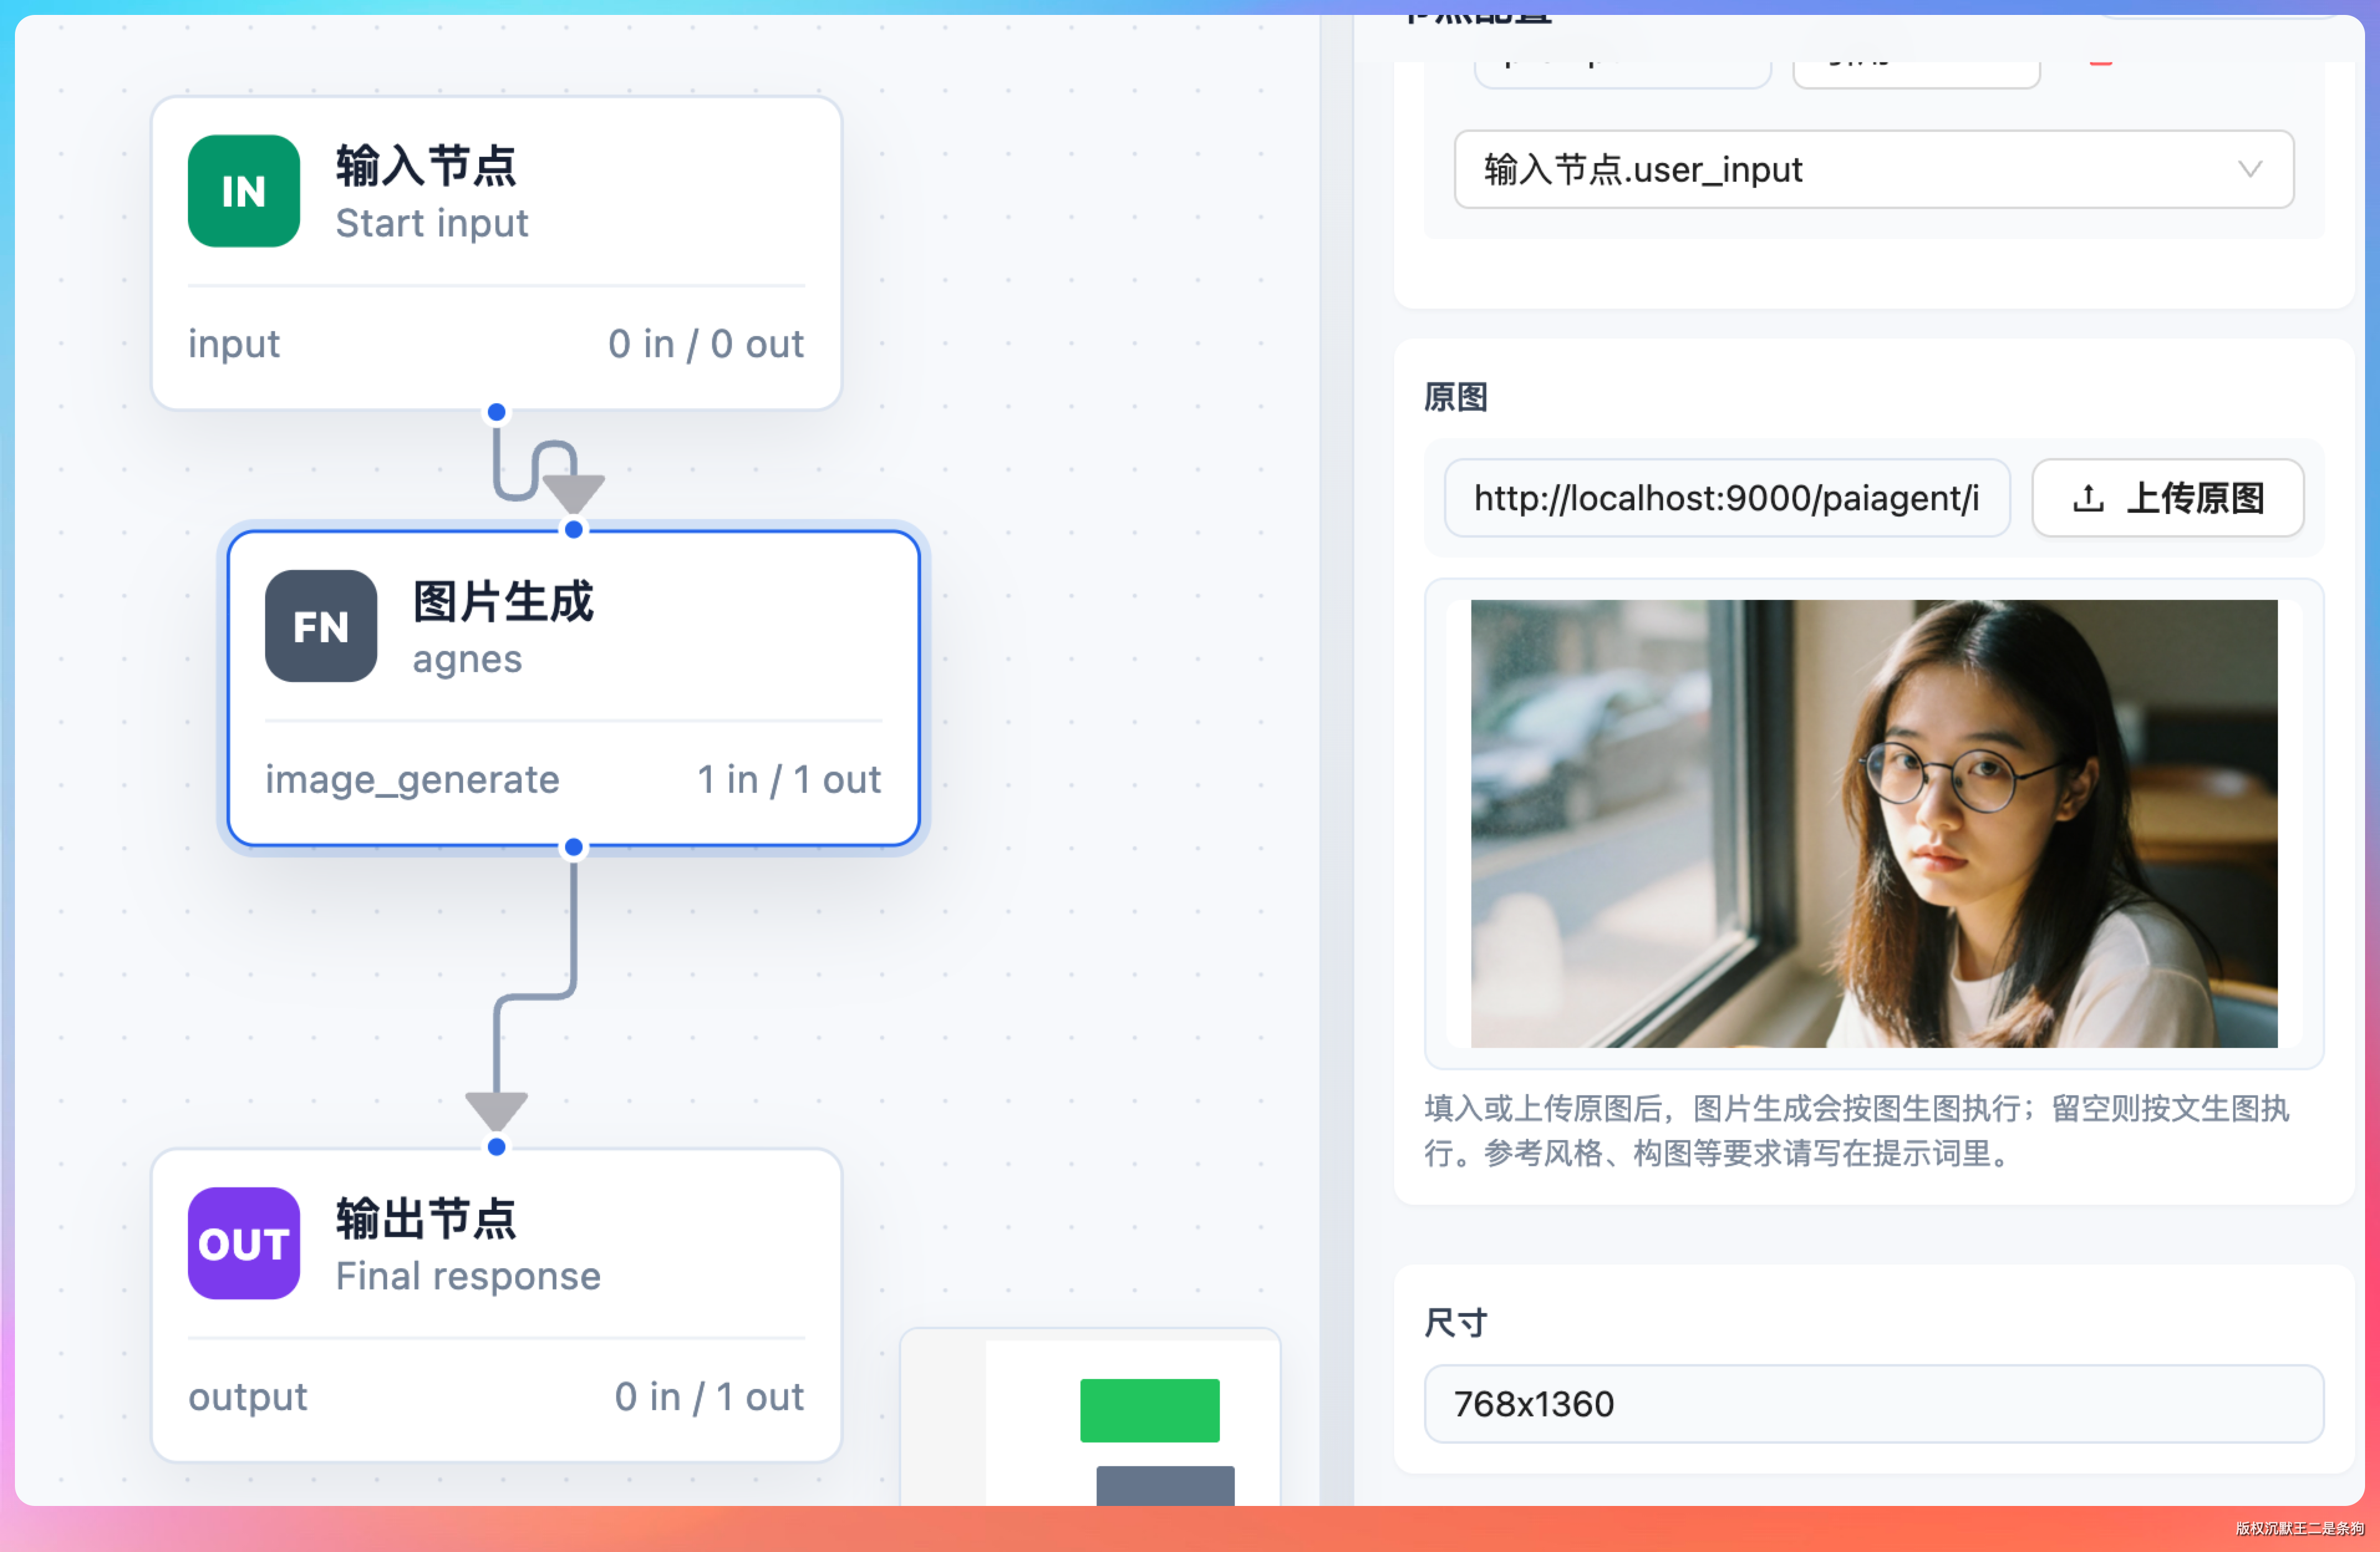This screenshot has width=2380, height=1552.
Task: Click the 'agnes' subtitle text
Action: tap(467, 660)
